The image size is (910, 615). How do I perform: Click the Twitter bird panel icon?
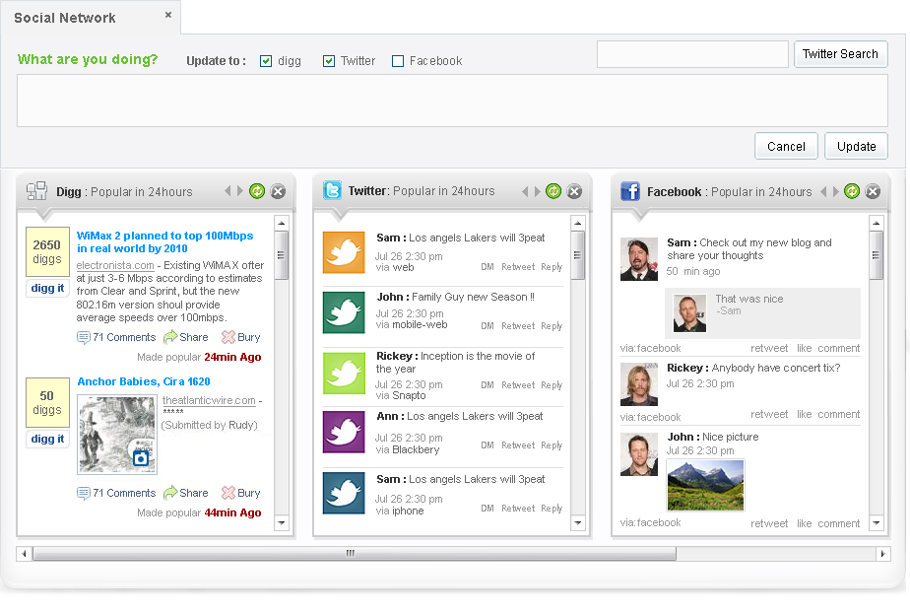tap(333, 191)
